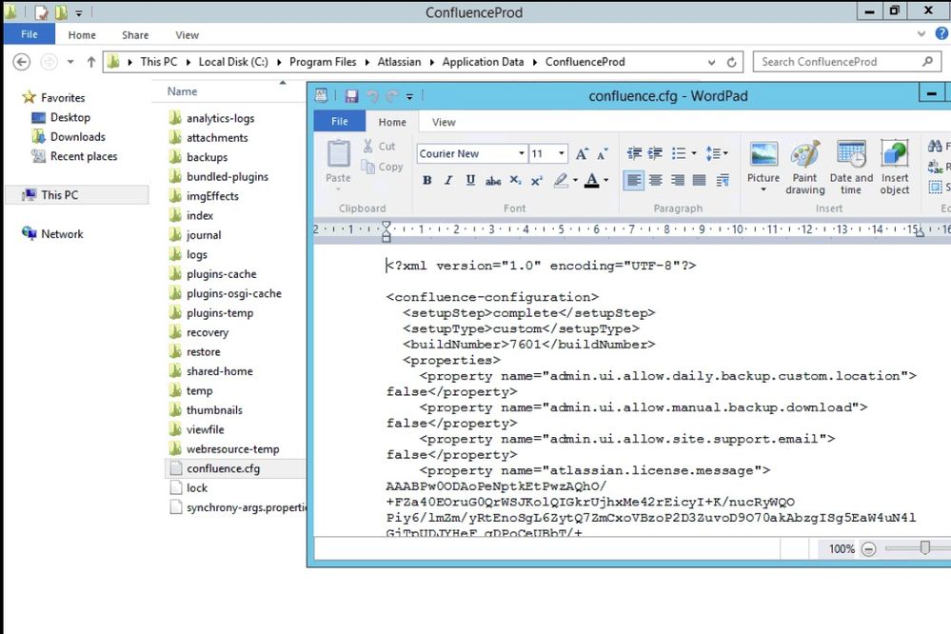Open the Explorer address bar history dropdown
951x634 pixels.
tap(711, 62)
